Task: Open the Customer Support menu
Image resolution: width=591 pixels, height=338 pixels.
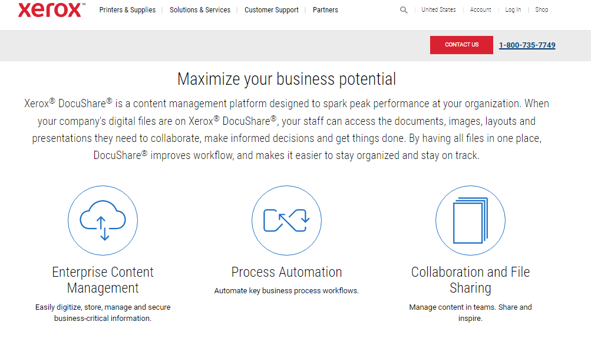Action: 272,10
